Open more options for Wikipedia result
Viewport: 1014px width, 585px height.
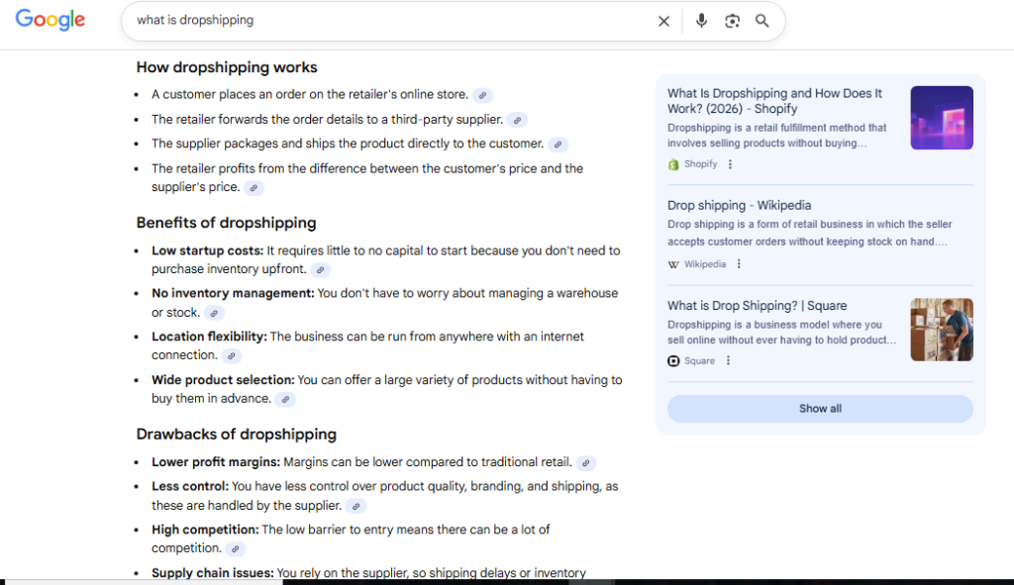739,264
